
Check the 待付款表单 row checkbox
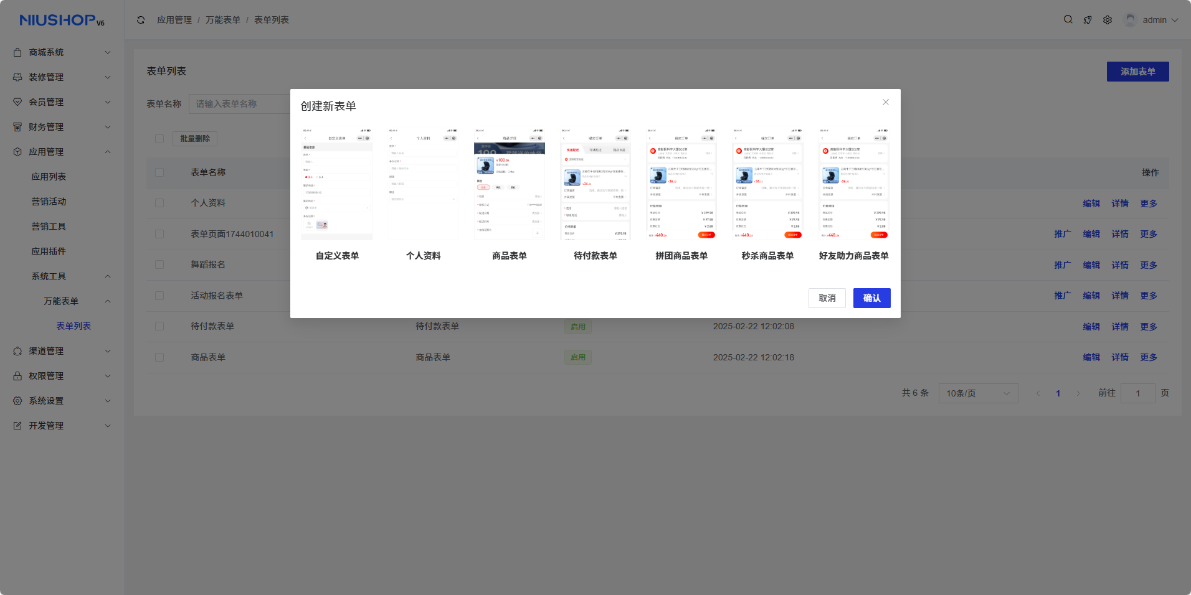coord(159,326)
